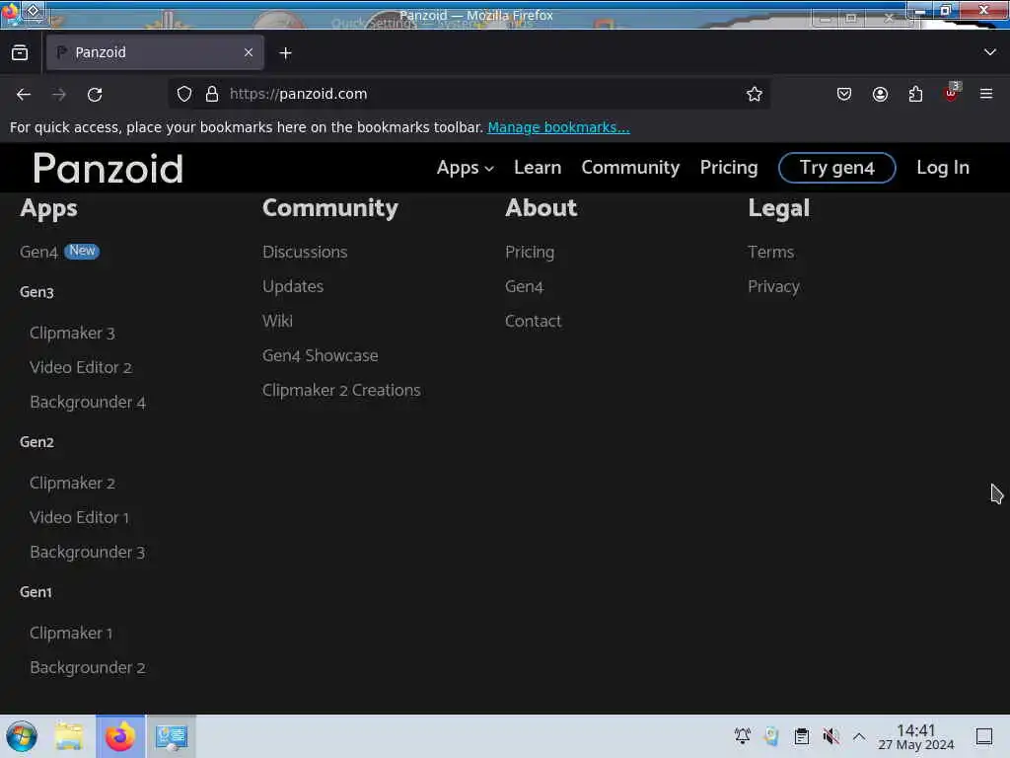Click the muted volume tray icon
The image size is (1010, 758).
tap(830, 736)
